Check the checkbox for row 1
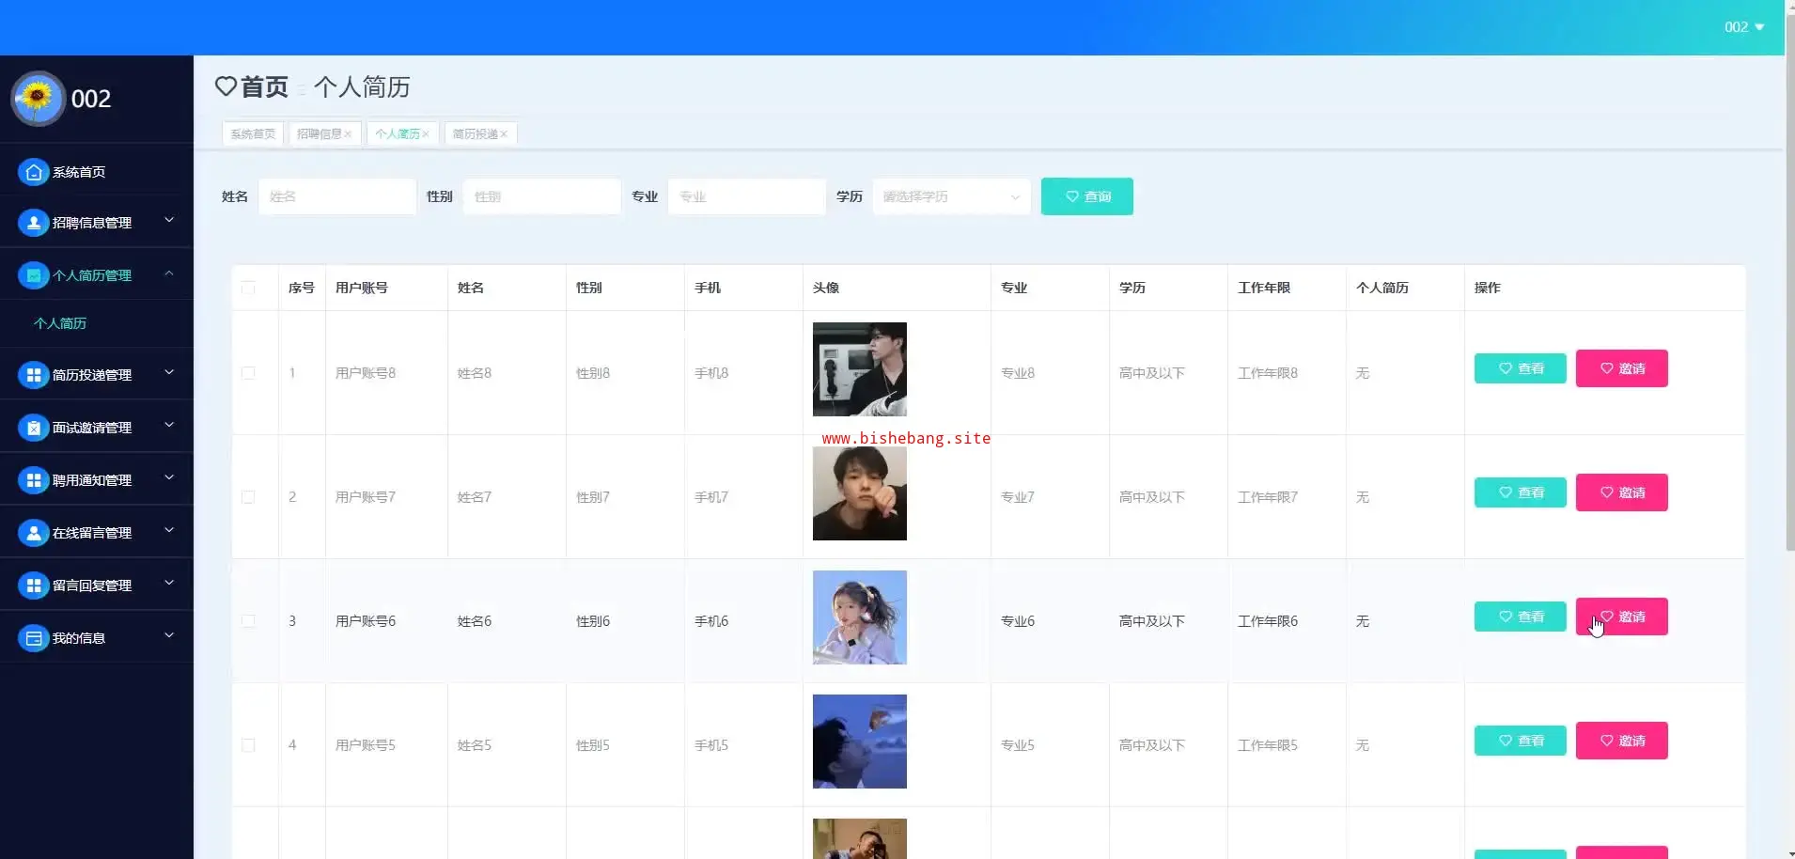This screenshot has width=1795, height=859. click(248, 373)
